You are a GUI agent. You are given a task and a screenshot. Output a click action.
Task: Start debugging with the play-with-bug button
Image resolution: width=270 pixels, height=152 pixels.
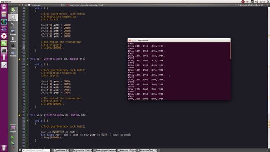(x=13, y=143)
